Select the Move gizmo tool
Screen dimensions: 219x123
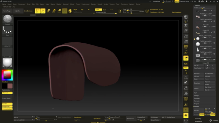pos(48,11)
